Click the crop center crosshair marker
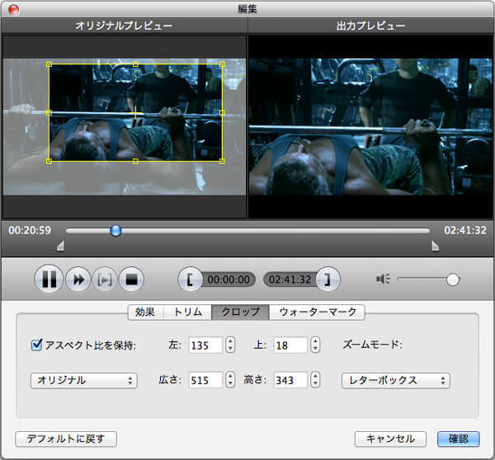The height and width of the screenshot is (460, 495). [135, 113]
